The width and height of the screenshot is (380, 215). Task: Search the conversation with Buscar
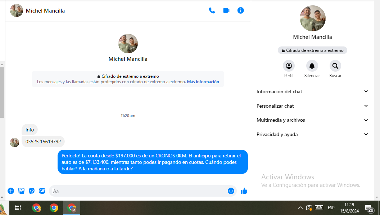(335, 66)
